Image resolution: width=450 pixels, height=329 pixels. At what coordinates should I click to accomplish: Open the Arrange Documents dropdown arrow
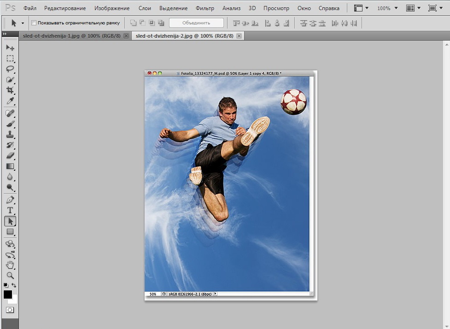419,8
